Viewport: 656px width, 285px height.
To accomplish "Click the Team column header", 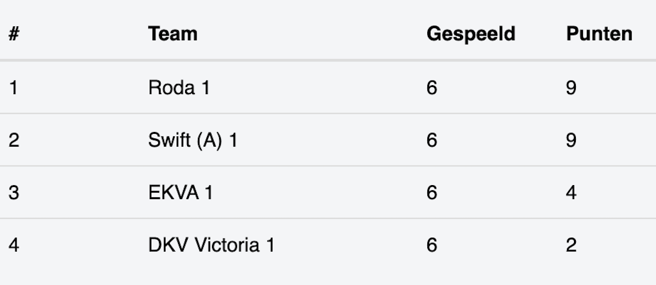I will 172,34.
